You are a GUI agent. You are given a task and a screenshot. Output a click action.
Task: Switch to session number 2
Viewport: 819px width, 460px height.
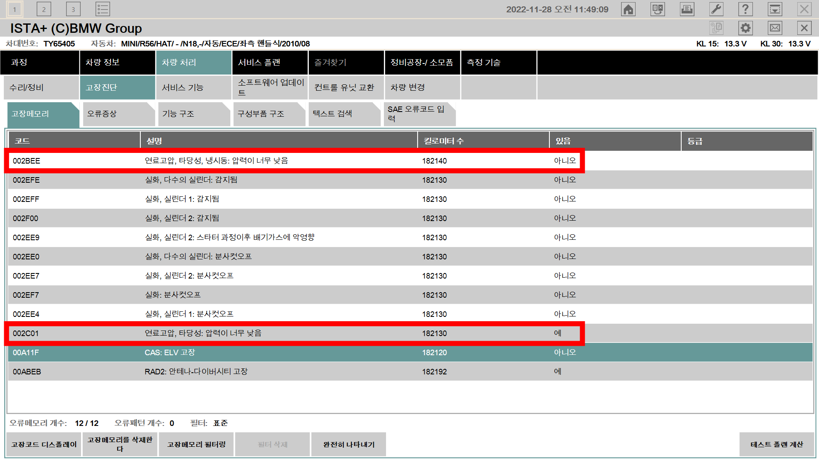point(44,9)
